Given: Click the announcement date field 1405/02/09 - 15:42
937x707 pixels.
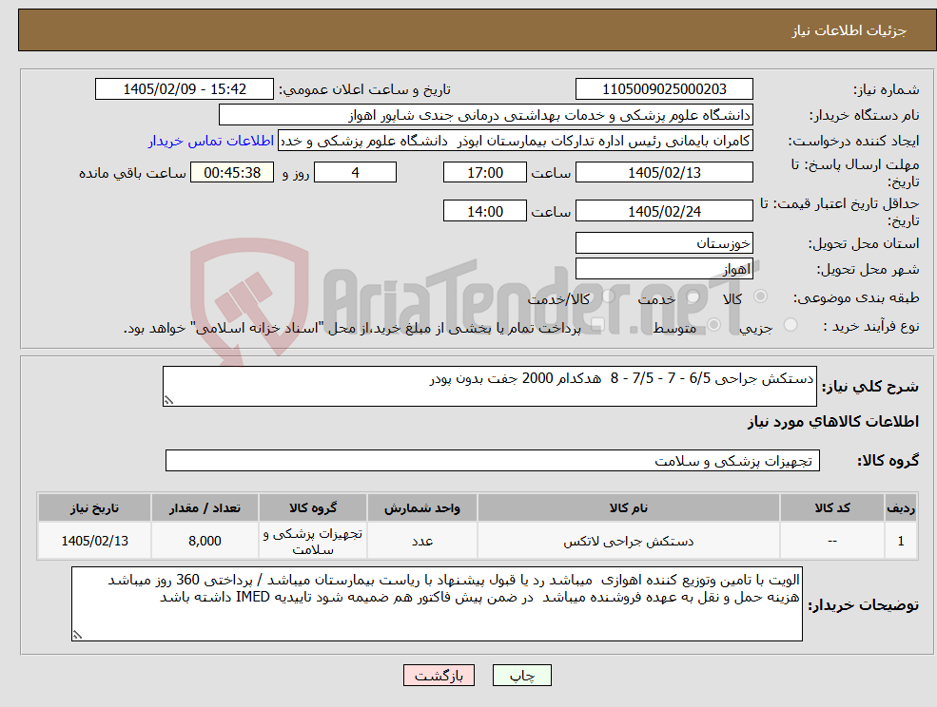Looking at the screenshot, I should point(184,89).
